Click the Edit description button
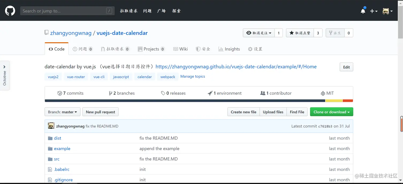 point(346,67)
